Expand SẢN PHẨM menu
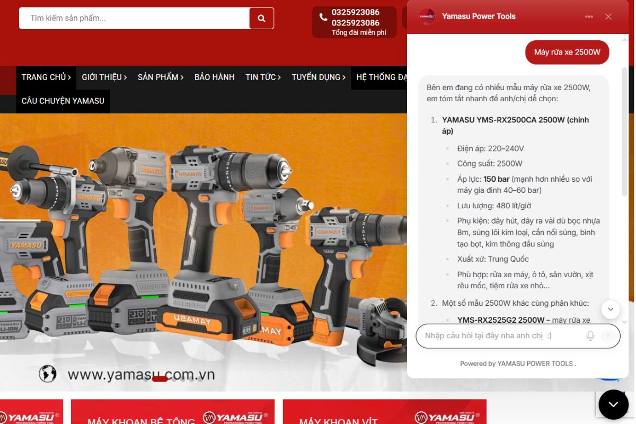636x424 pixels. pyautogui.click(x=161, y=77)
